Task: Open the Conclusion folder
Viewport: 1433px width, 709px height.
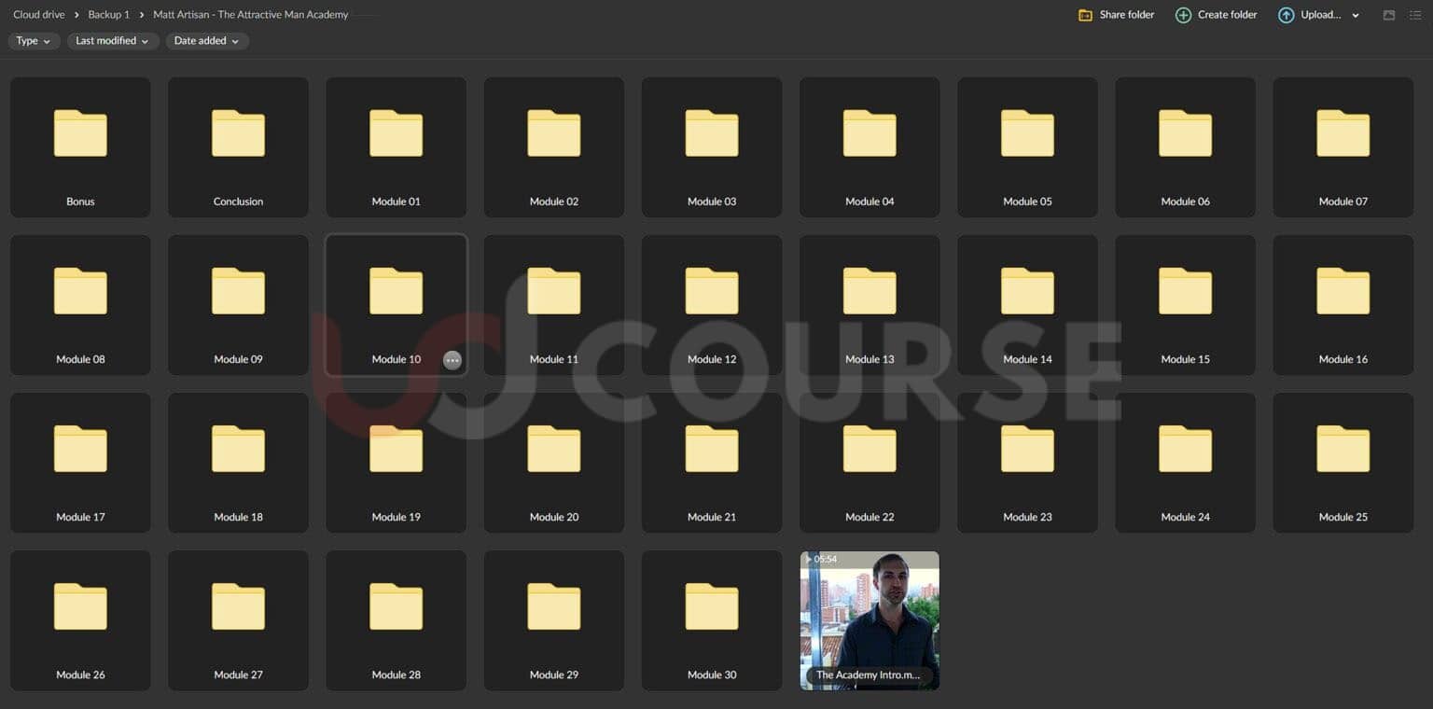Action: pos(238,146)
